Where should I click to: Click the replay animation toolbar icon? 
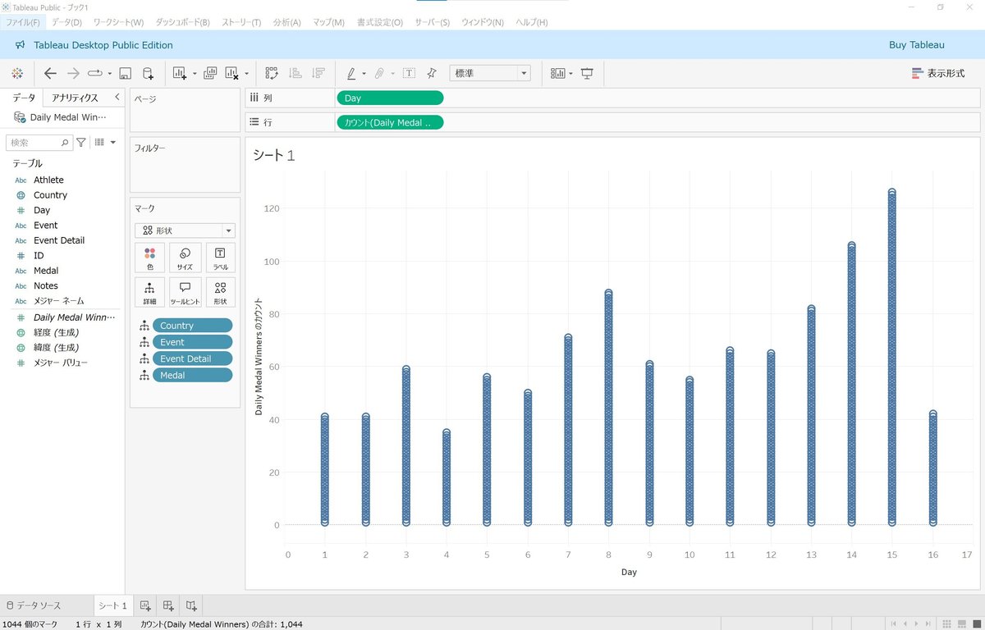[94, 73]
